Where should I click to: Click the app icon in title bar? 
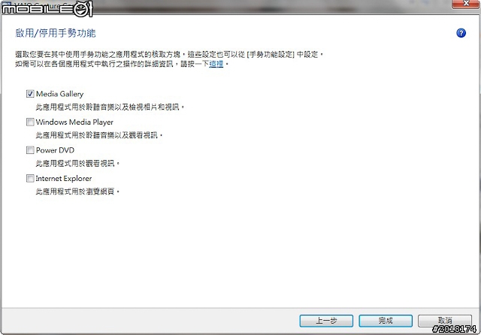(x=7, y=5)
